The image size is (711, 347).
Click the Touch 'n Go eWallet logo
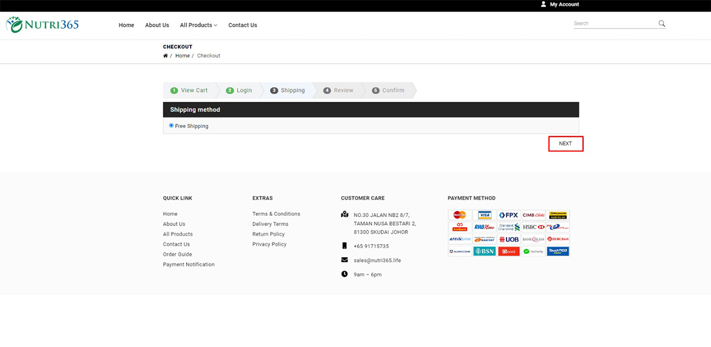[557, 251]
